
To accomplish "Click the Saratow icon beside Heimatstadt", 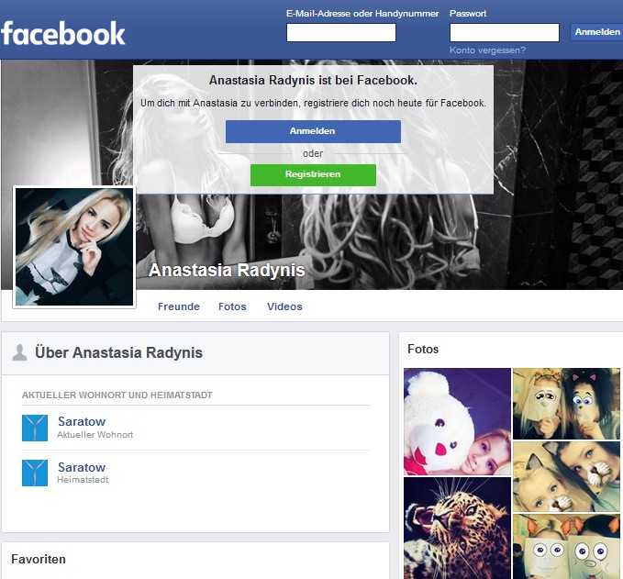I will [x=35, y=473].
